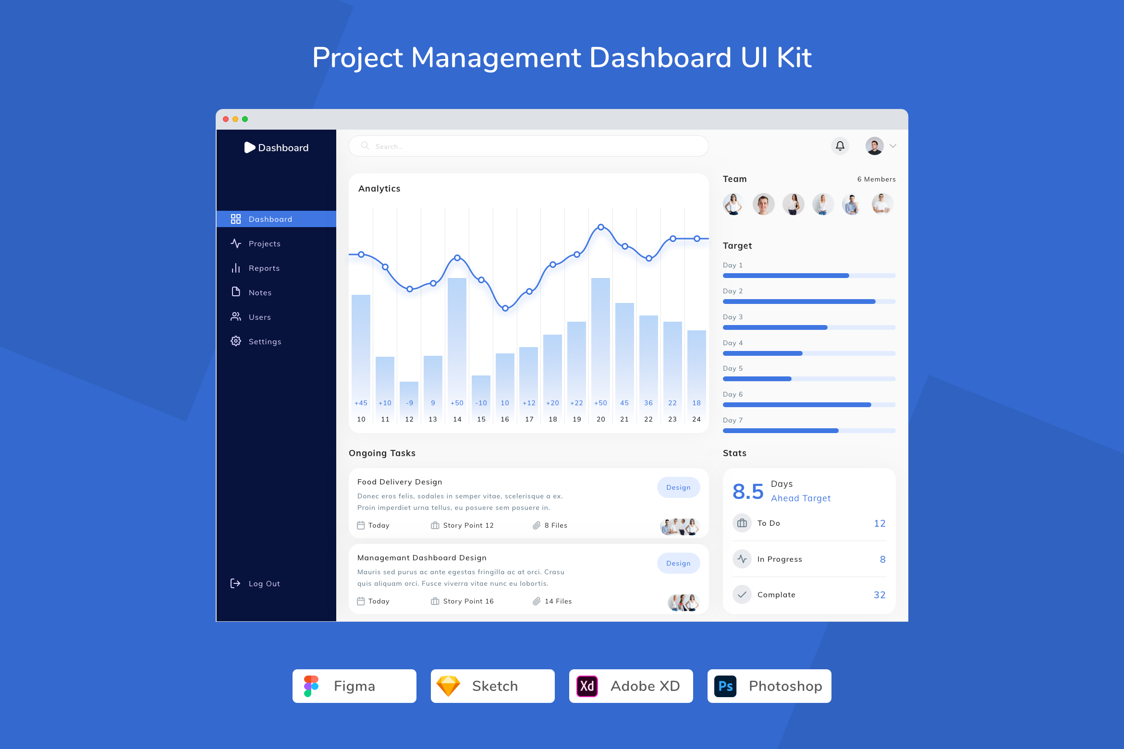The height and width of the screenshot is (749, 1124).
Task: Click Design tag on Food Delivery Design
Action: 678,487
